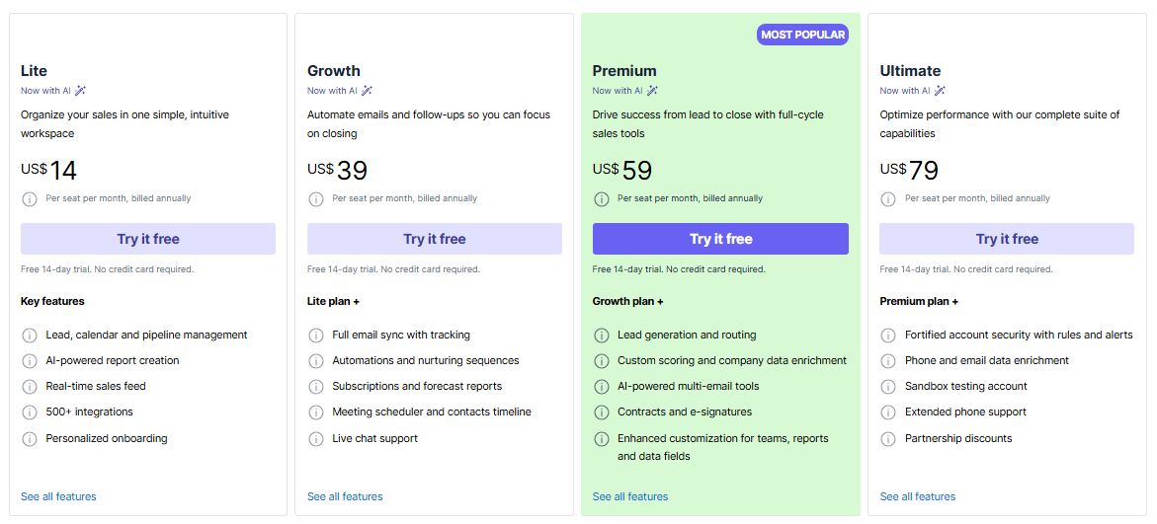Viewport: 1157px width, 524px height.
Task: Click info icon next to Live chat support
Action: [315, 439]
